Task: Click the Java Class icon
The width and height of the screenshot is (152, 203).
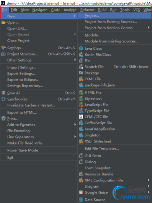Action: click(x=81, y=49)
